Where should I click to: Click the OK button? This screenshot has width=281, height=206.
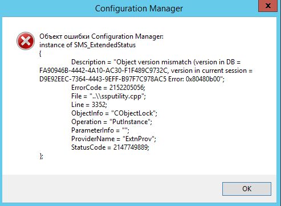[247, 189]
